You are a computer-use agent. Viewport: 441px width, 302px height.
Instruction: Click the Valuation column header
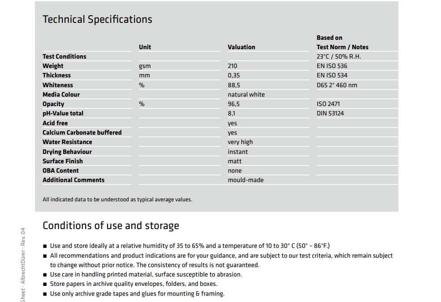coord(241,47)
